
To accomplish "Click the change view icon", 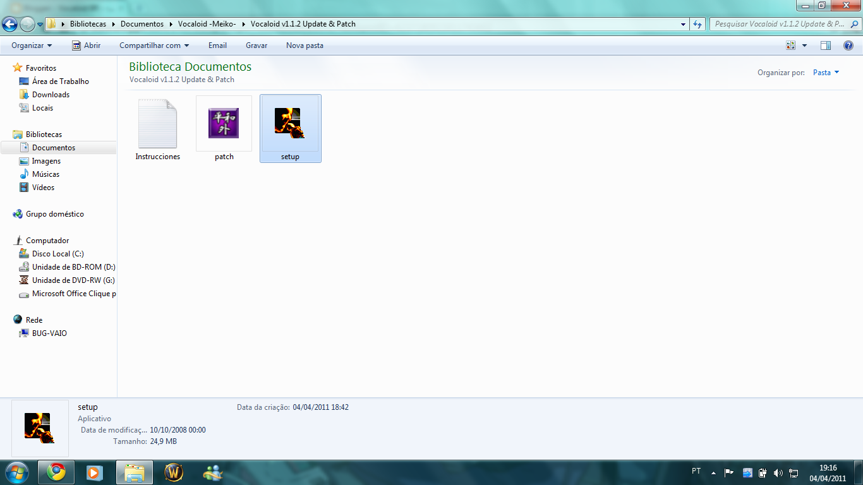I will point(790,45).
